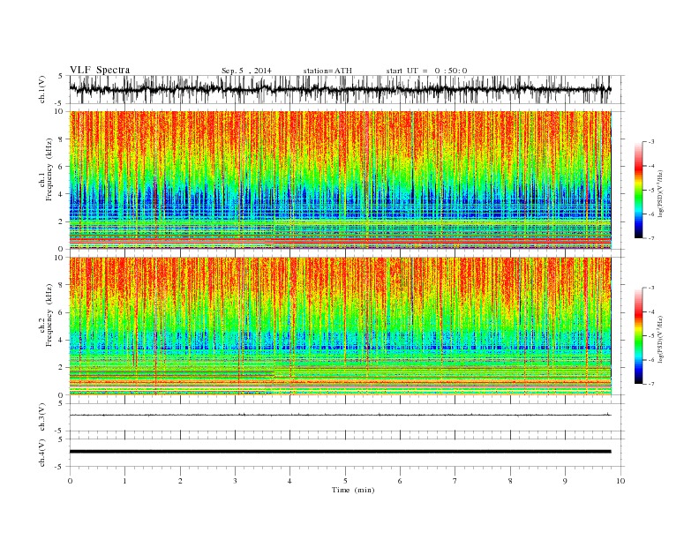Click the "VLF Spectra" plot title
The height and width of the screenshot is (540, 699).
point(100,70)
